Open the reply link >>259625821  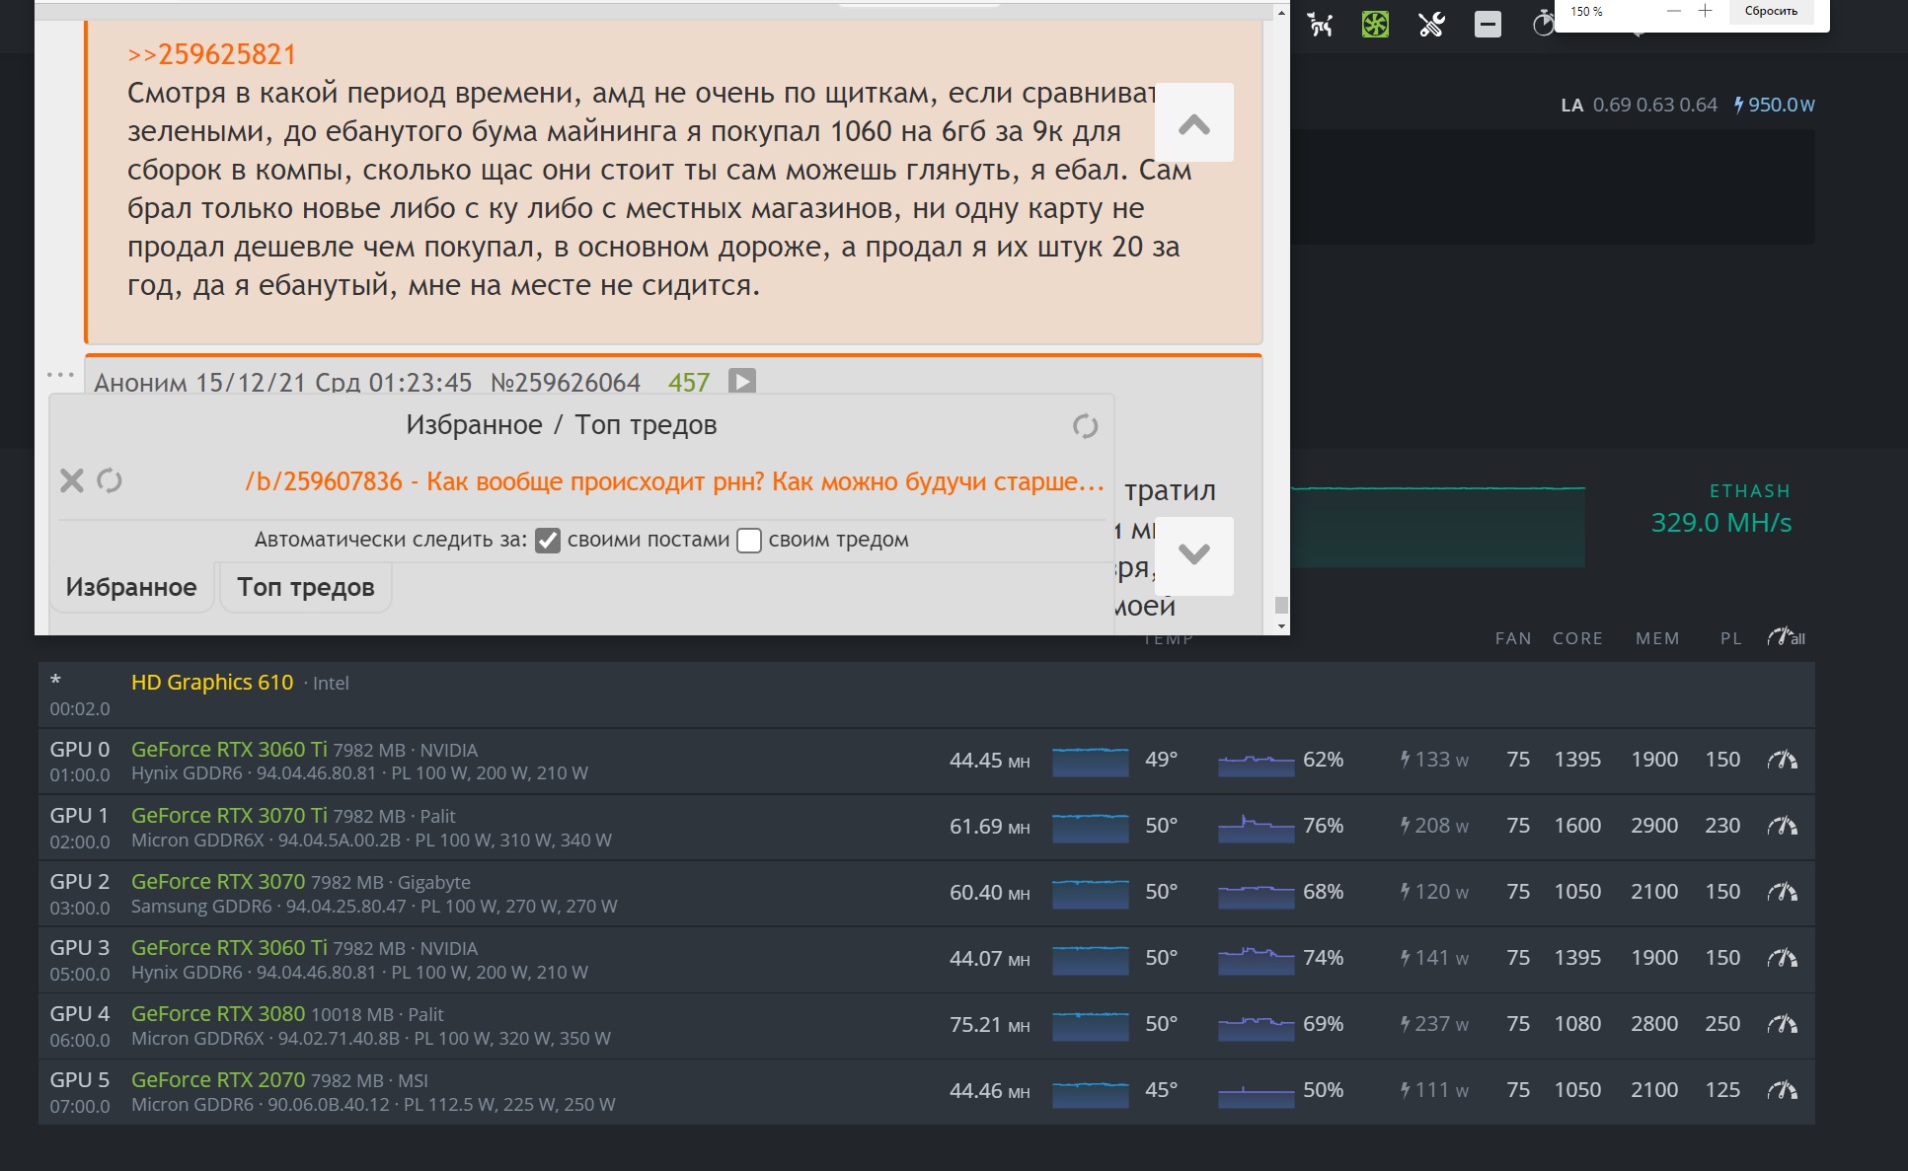(211, 54)
